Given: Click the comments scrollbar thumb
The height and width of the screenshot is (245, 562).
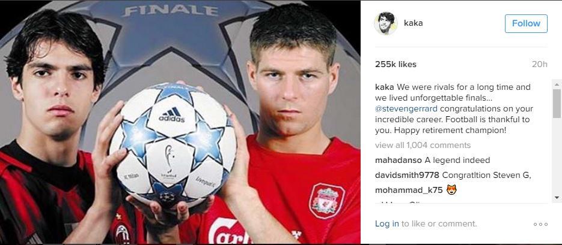Looking at the screenshot, I should (557, 103).
